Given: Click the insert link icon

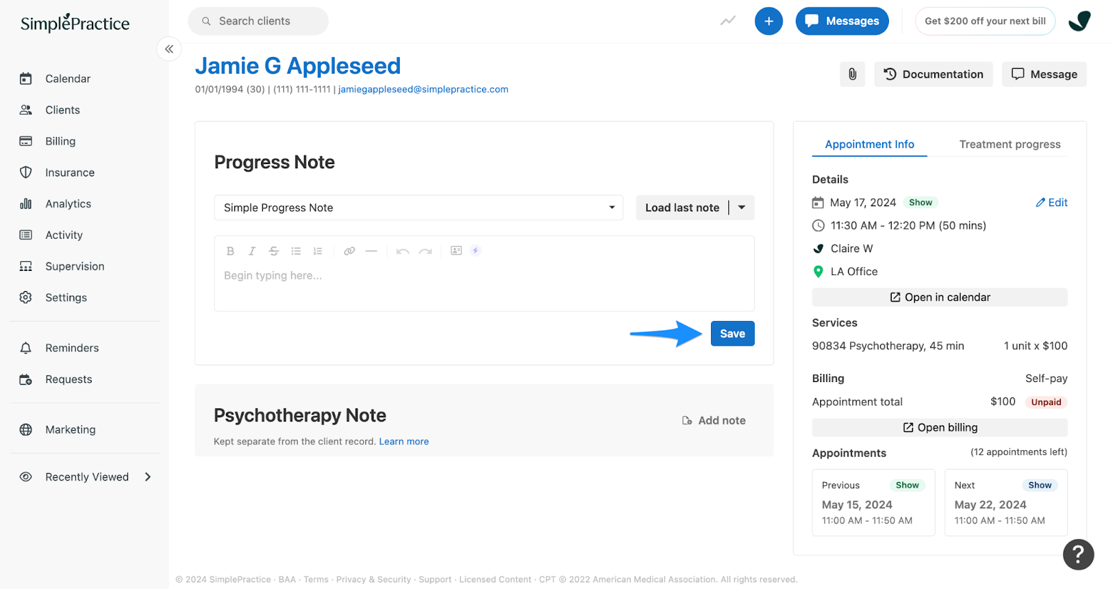Looking at the screenshot, I should [349, 251].
